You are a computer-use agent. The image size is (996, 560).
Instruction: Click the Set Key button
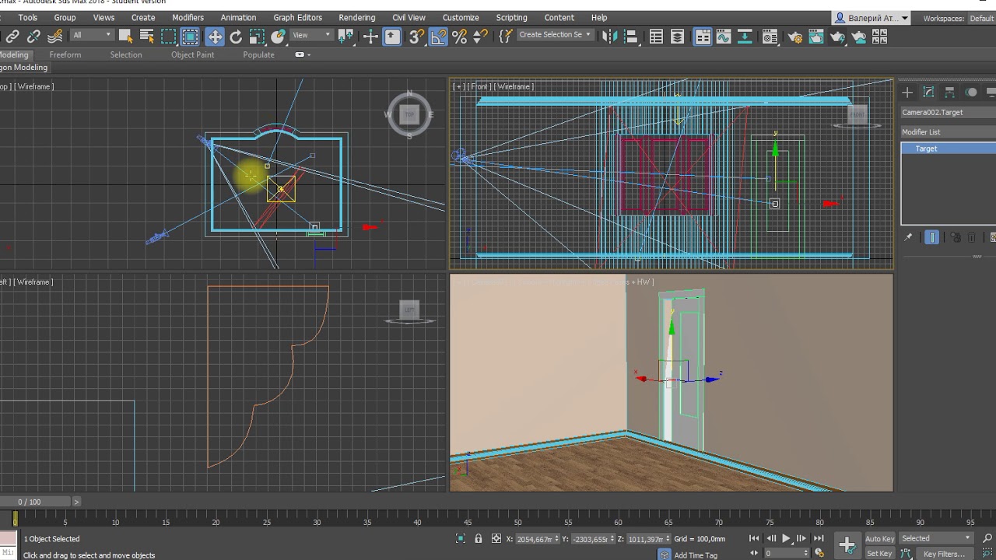[x=879, y=554]
